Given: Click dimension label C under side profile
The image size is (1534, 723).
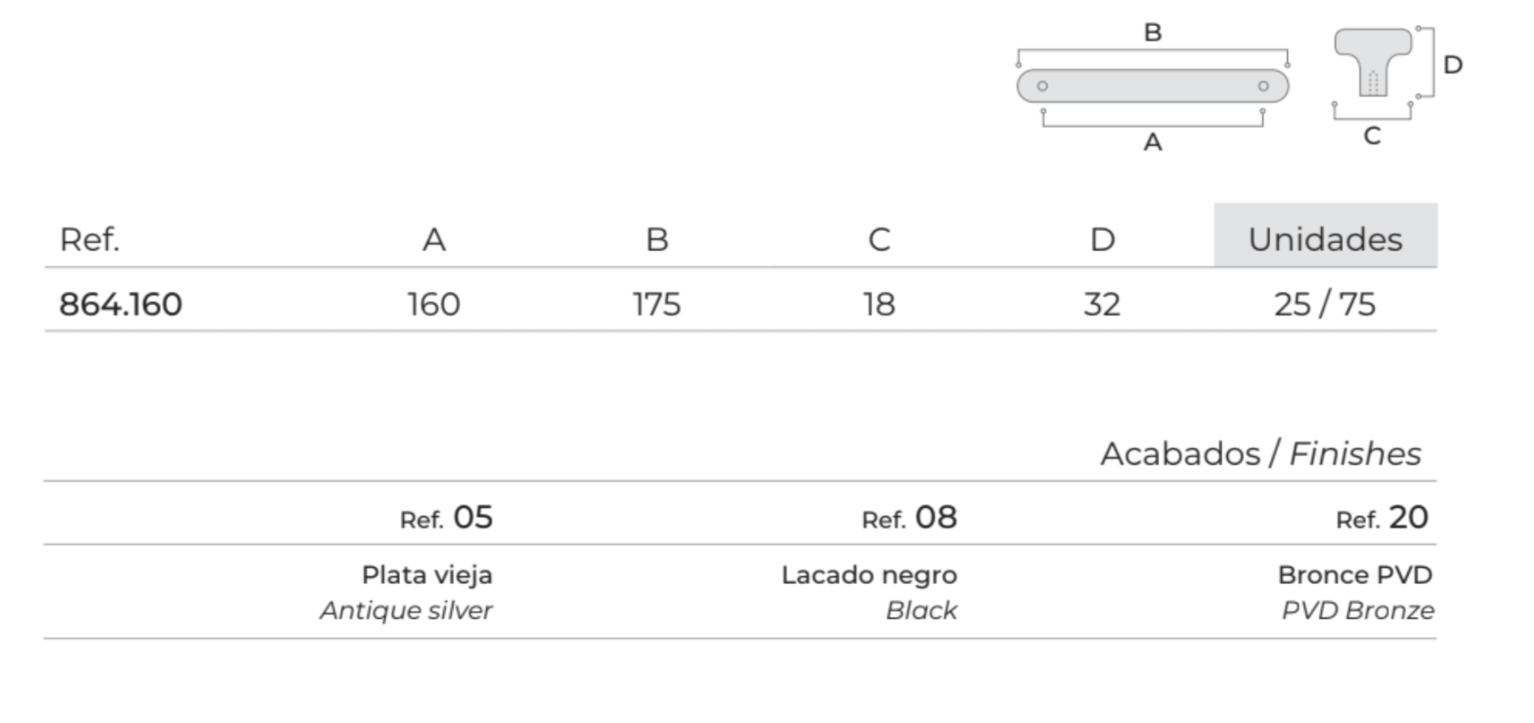Looking at the screenshot, I should [1372, 136].
